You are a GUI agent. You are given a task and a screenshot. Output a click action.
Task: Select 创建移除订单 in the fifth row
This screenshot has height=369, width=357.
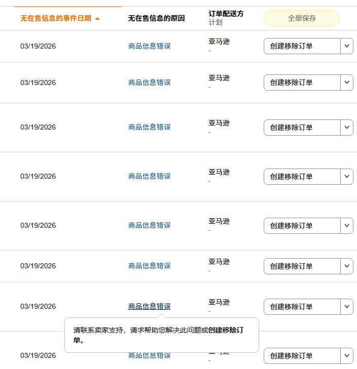(x=302, y=225)
